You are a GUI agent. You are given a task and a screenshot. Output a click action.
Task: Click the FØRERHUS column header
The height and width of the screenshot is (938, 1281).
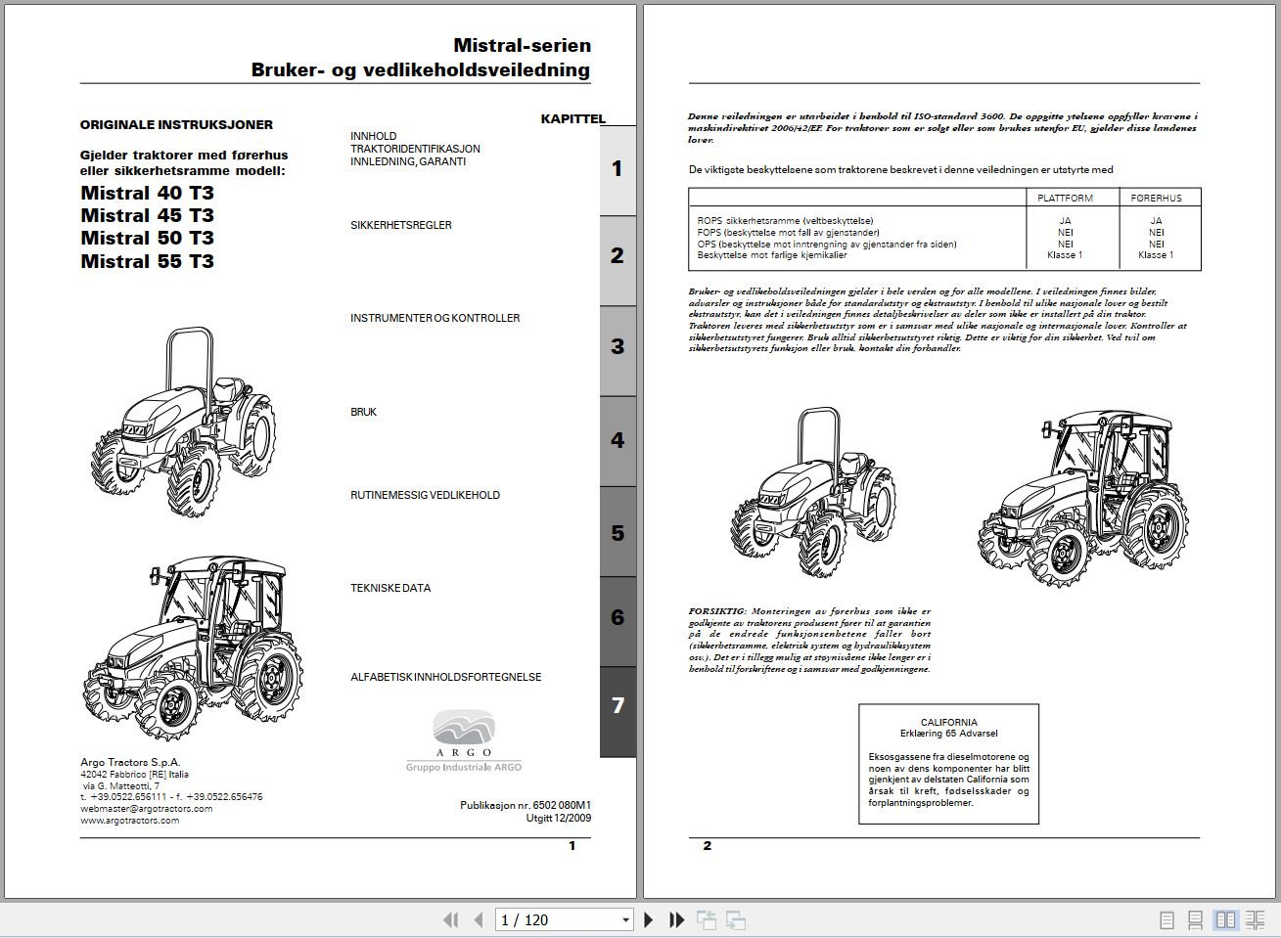pos(1157,198)
